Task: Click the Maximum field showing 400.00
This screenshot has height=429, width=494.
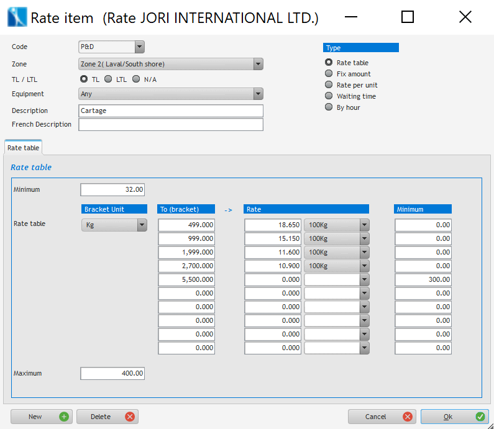Action: (112, 373)
